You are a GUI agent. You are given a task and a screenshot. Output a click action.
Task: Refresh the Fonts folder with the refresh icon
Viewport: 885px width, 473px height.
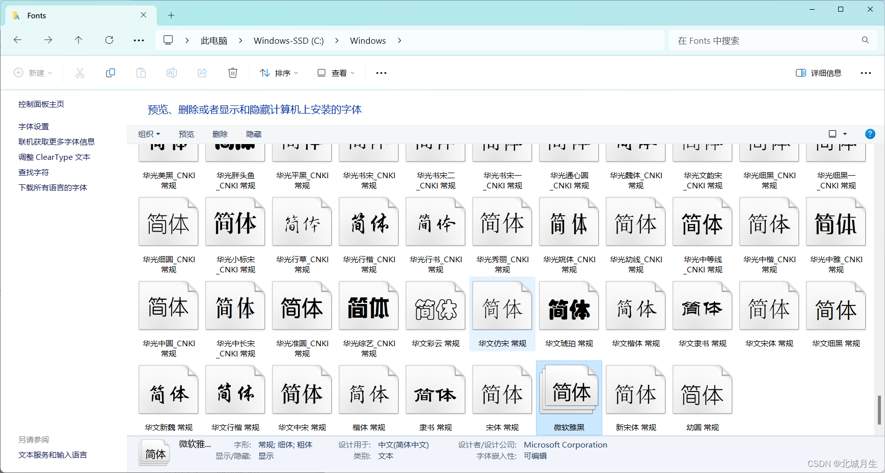[x=109, y=40]
